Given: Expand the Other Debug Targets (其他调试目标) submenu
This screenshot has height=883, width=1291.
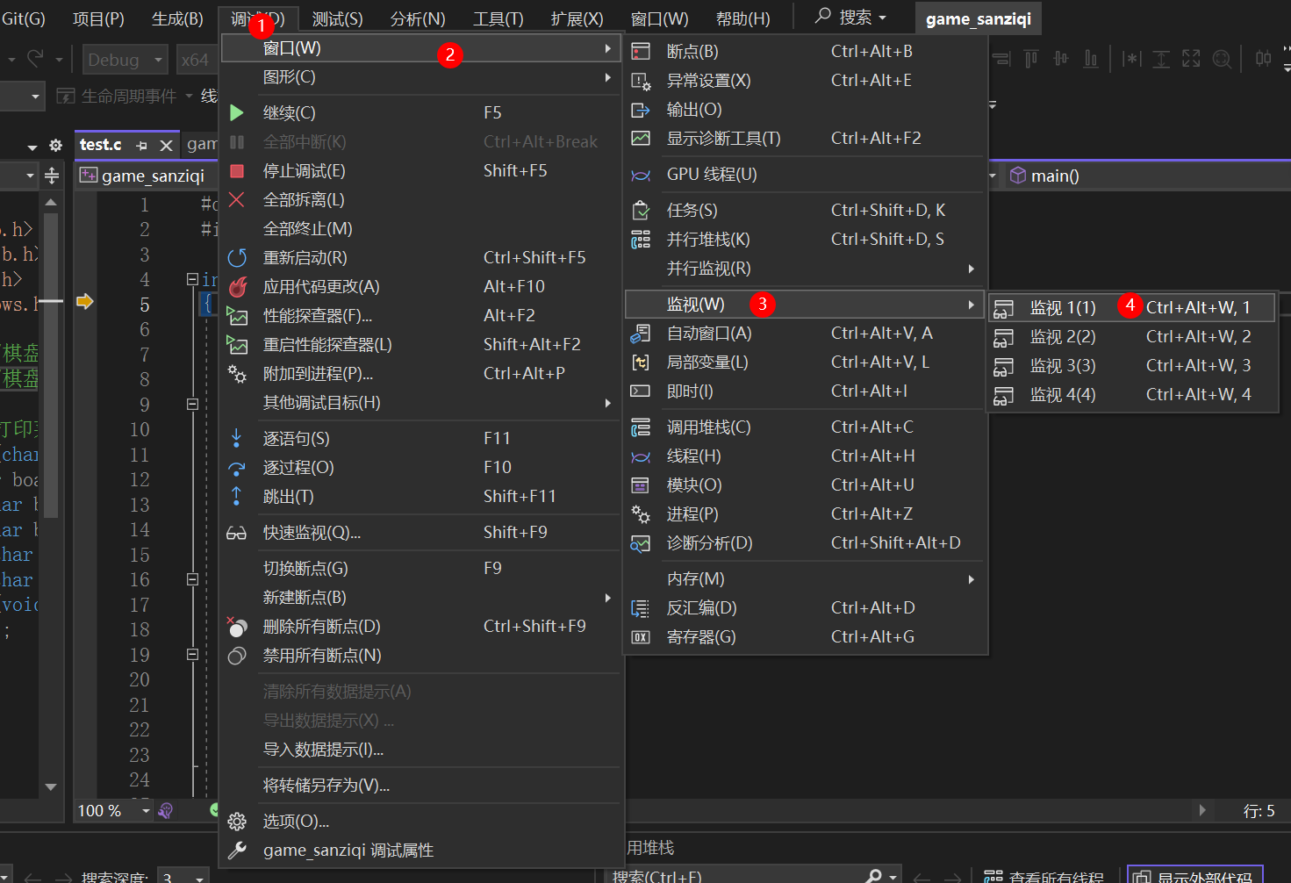Looking at the screenshot, I should click(x=421, y=403).
